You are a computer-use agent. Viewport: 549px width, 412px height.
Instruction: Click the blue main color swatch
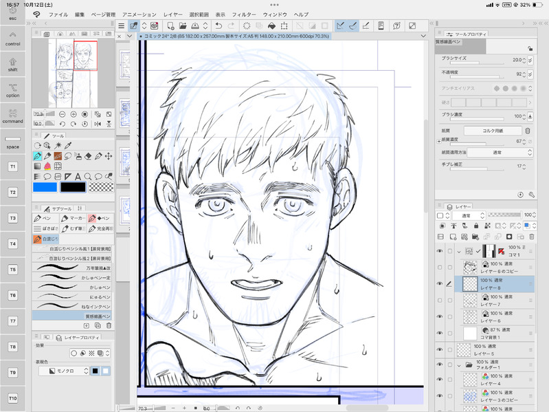click(45, 186)
